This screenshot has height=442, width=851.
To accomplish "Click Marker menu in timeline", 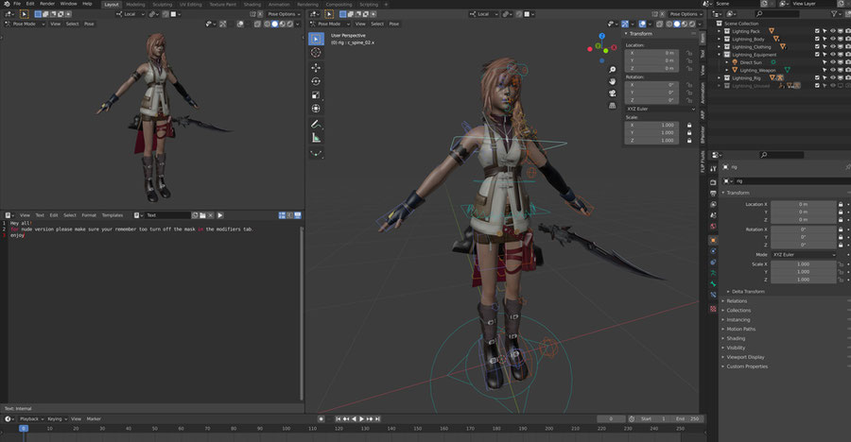I will point(94,419).
